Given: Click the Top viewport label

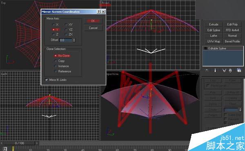Looking at the screenshot, I should 3,3.
